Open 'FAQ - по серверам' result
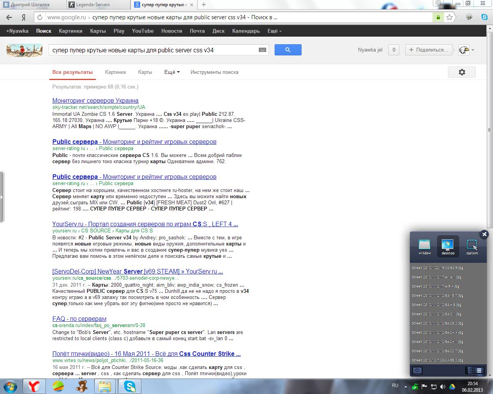This screenshot has width=493, height=394. (79, 319)
